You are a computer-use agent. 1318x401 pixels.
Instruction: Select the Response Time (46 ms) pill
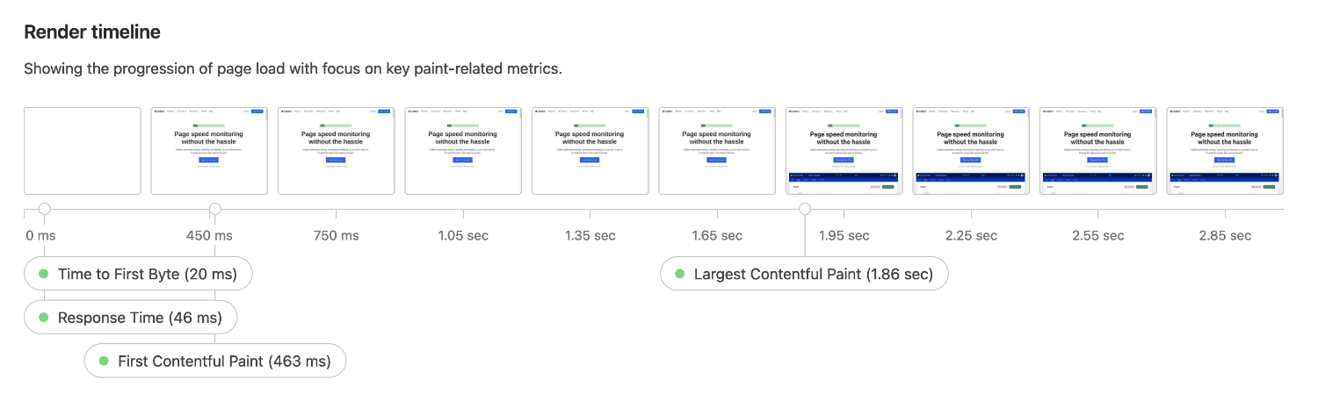click(x=130, y=318)
